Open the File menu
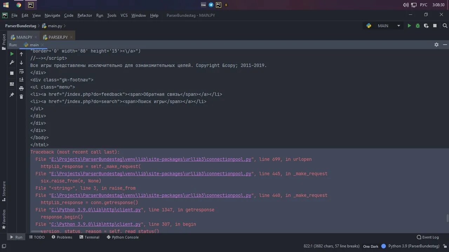Screen dimensions: 449x252 (x=14, y=15)
